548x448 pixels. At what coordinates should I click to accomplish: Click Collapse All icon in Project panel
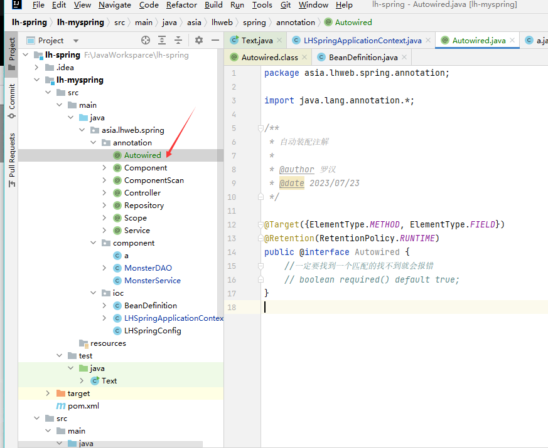pyautogui.click(x=178, y=40)
